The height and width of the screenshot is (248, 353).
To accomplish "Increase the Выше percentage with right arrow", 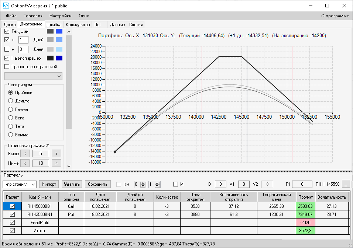I will pyautogui.click(x=56, y=154).
